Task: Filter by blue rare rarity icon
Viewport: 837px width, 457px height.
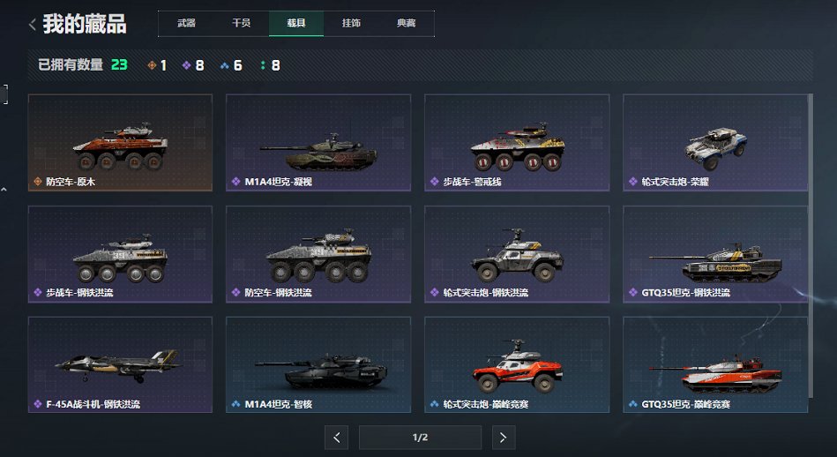Action: [x=225, y=65]
